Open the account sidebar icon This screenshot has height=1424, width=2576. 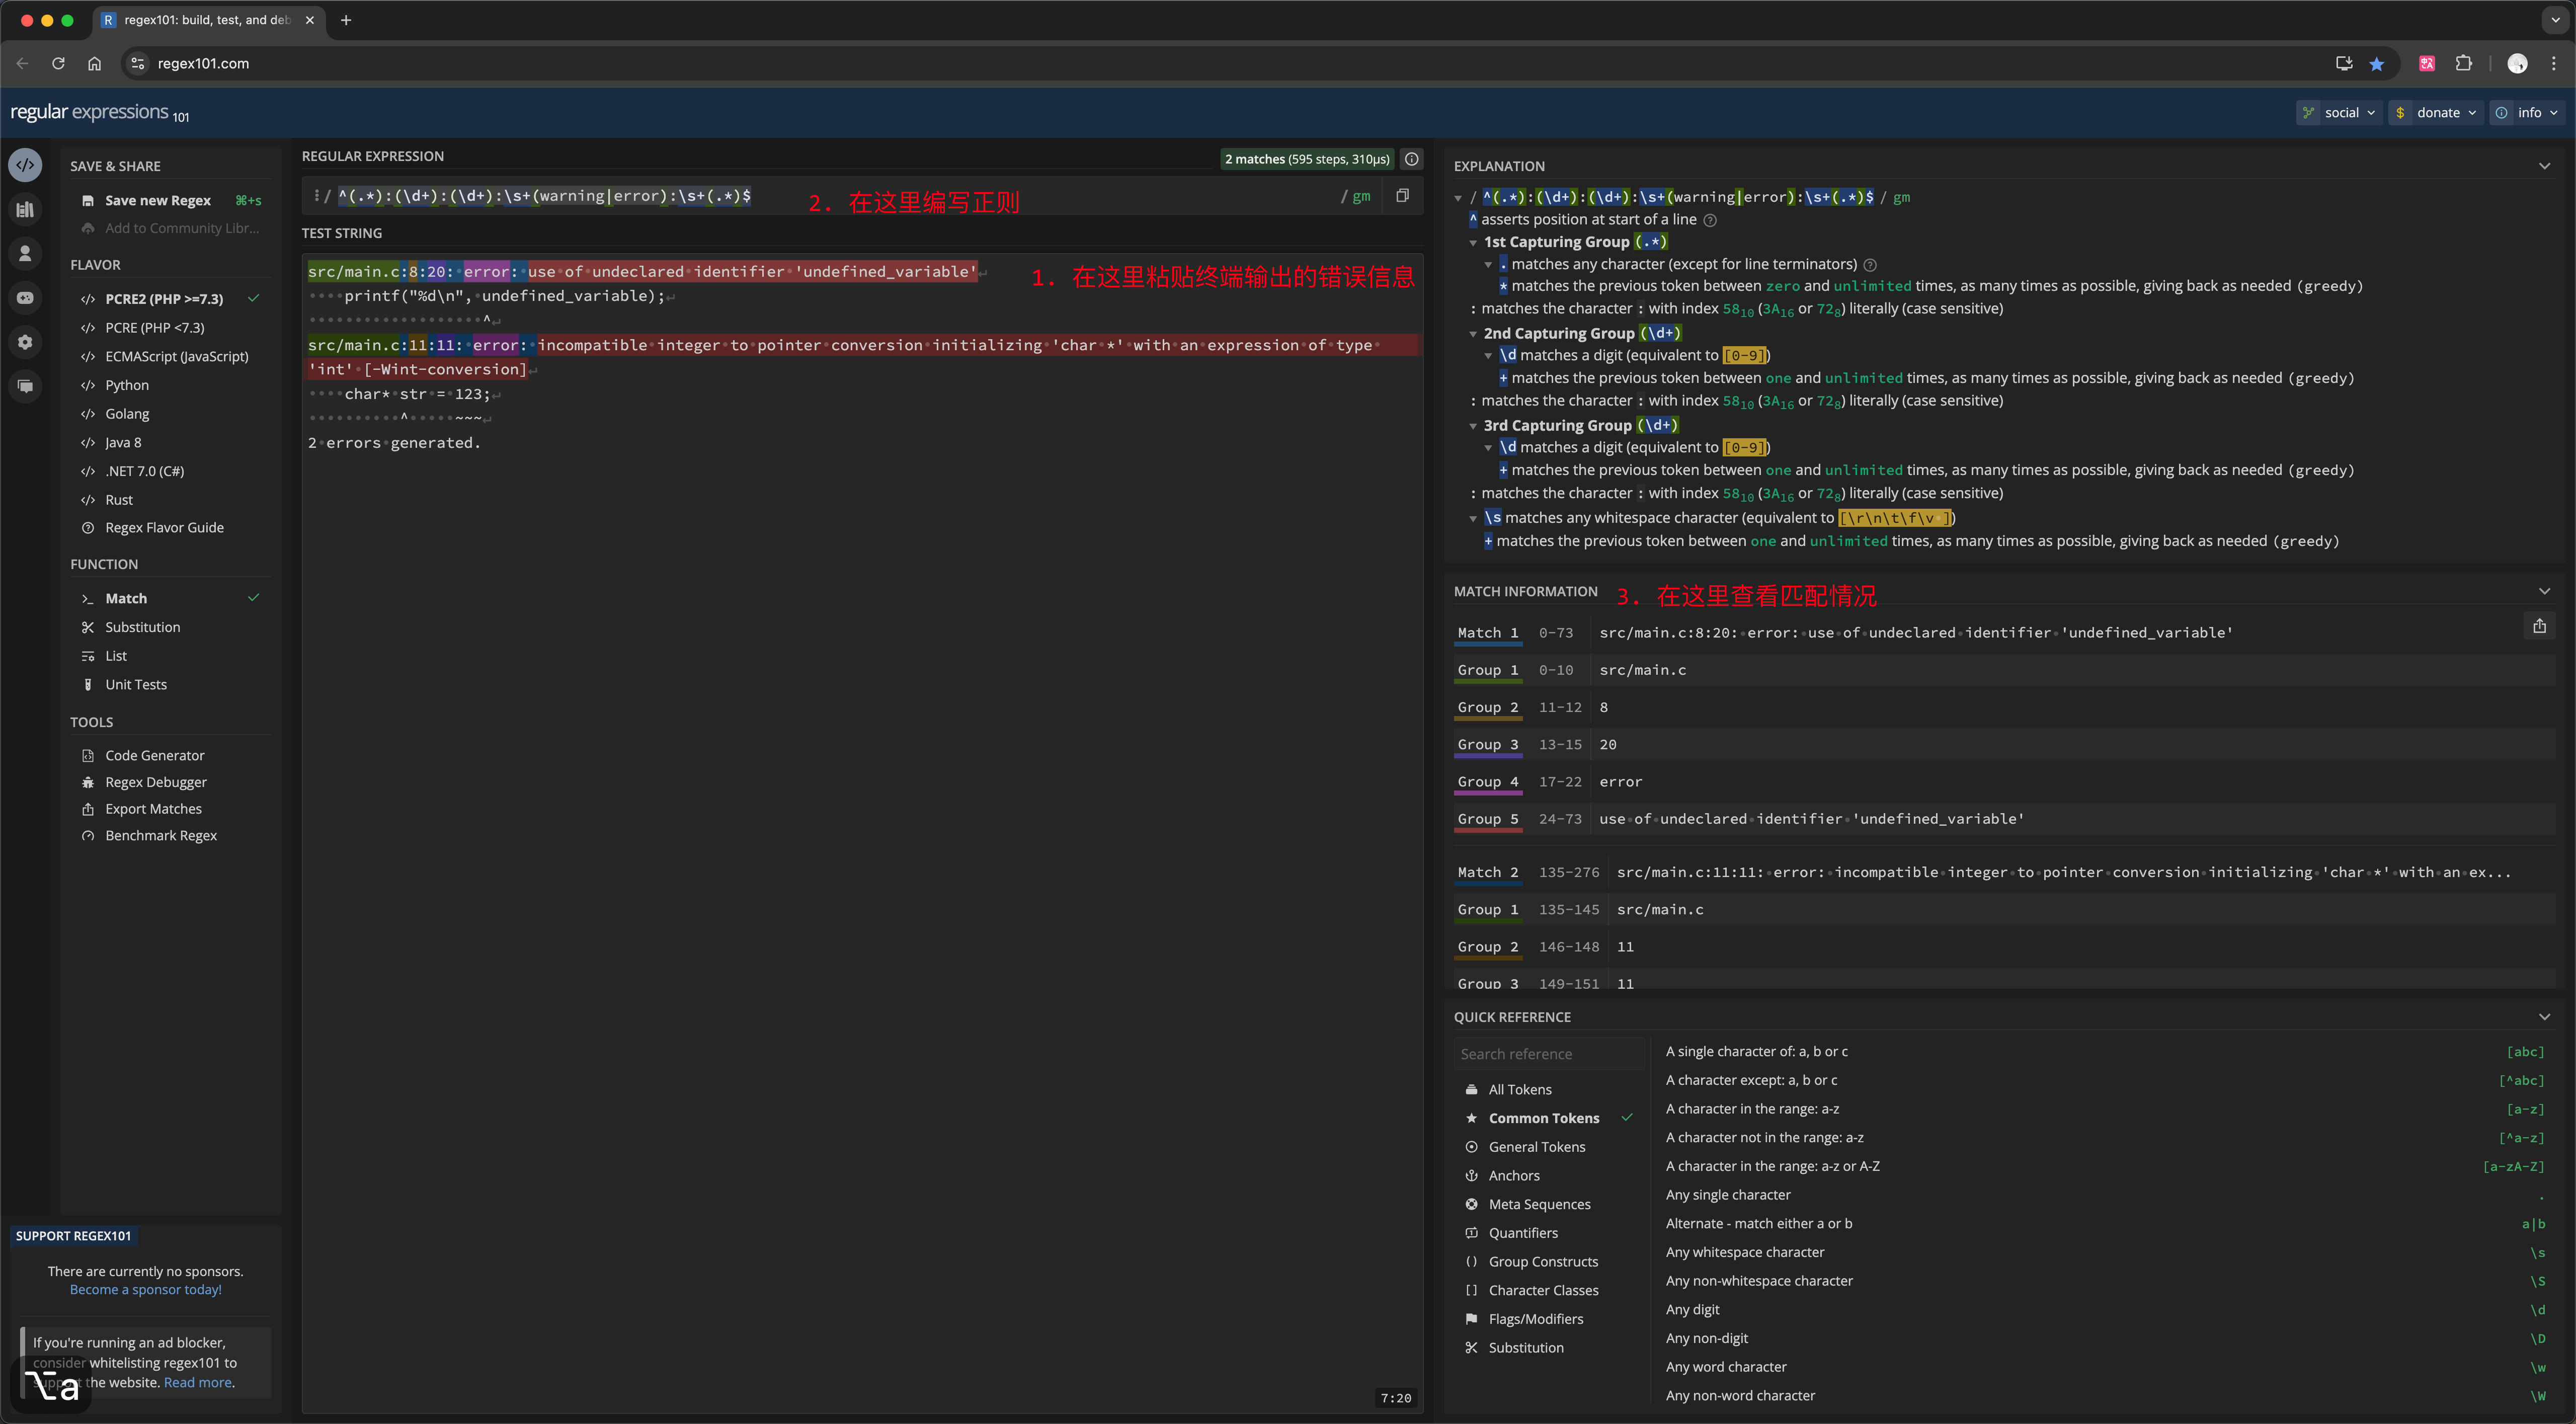click(x=26, y=253)
